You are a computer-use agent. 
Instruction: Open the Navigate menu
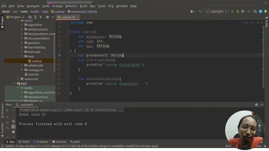[33, 6]
